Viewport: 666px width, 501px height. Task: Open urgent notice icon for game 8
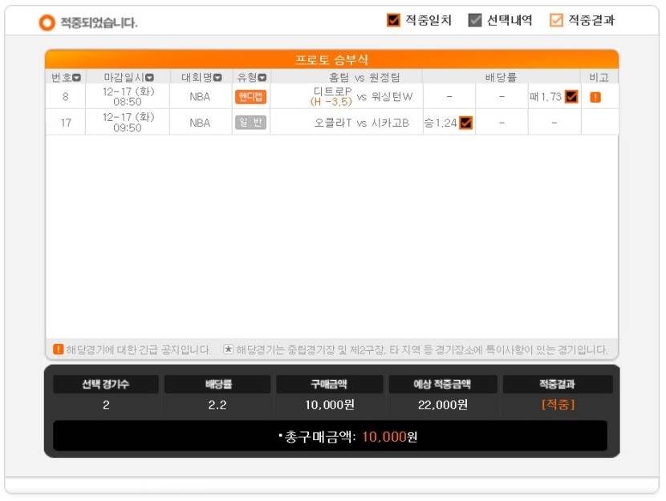[595, 97]
